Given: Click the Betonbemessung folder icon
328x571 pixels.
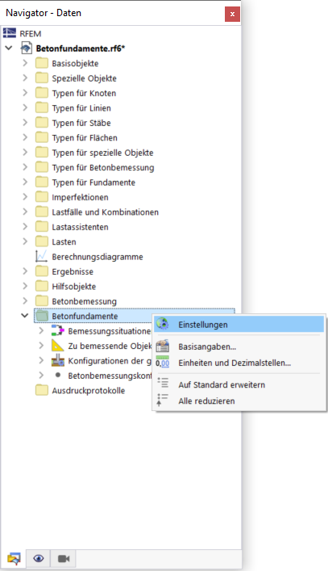Looking at the screenshot, I should tap(42, 301).
